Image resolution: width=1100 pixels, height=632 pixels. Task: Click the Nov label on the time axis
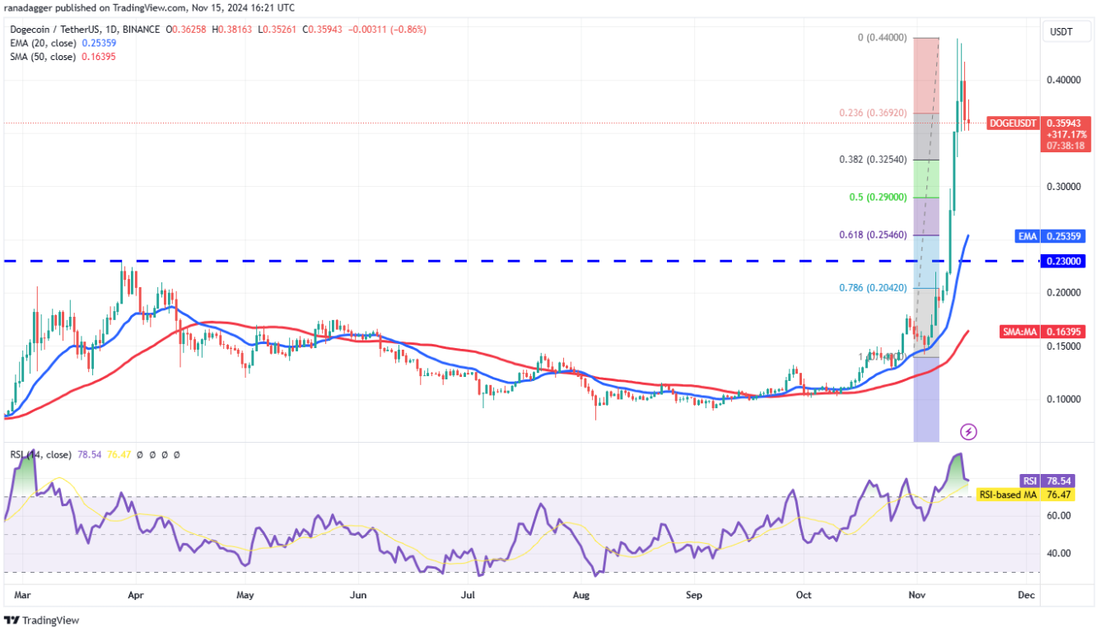click(916, 595)
